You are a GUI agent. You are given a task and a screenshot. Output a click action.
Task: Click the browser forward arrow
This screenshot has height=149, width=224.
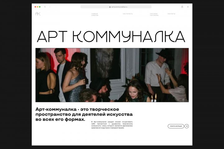click(50, 7)
